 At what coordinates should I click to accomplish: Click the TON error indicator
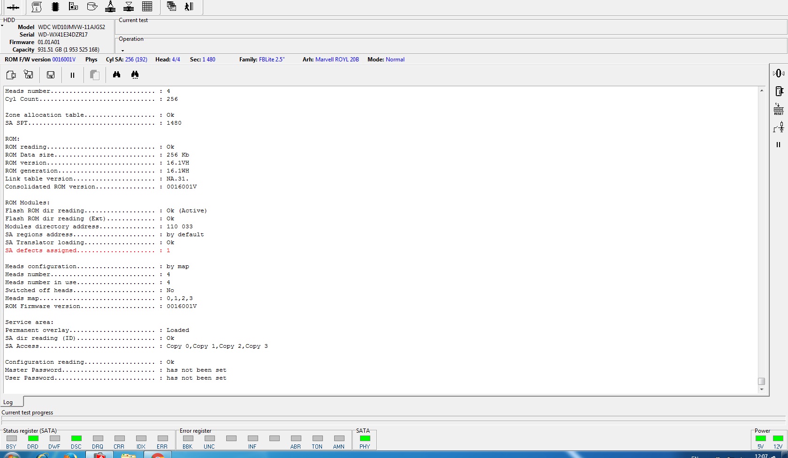pyautogui.click(x=317, y=438)
